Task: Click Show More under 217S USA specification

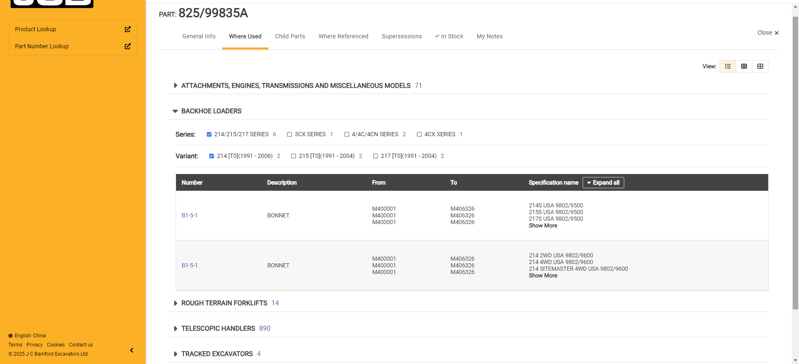Action: click(543, 225)
